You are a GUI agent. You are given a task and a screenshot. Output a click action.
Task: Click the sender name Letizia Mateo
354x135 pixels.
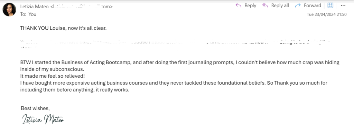[x=34, y=7]
